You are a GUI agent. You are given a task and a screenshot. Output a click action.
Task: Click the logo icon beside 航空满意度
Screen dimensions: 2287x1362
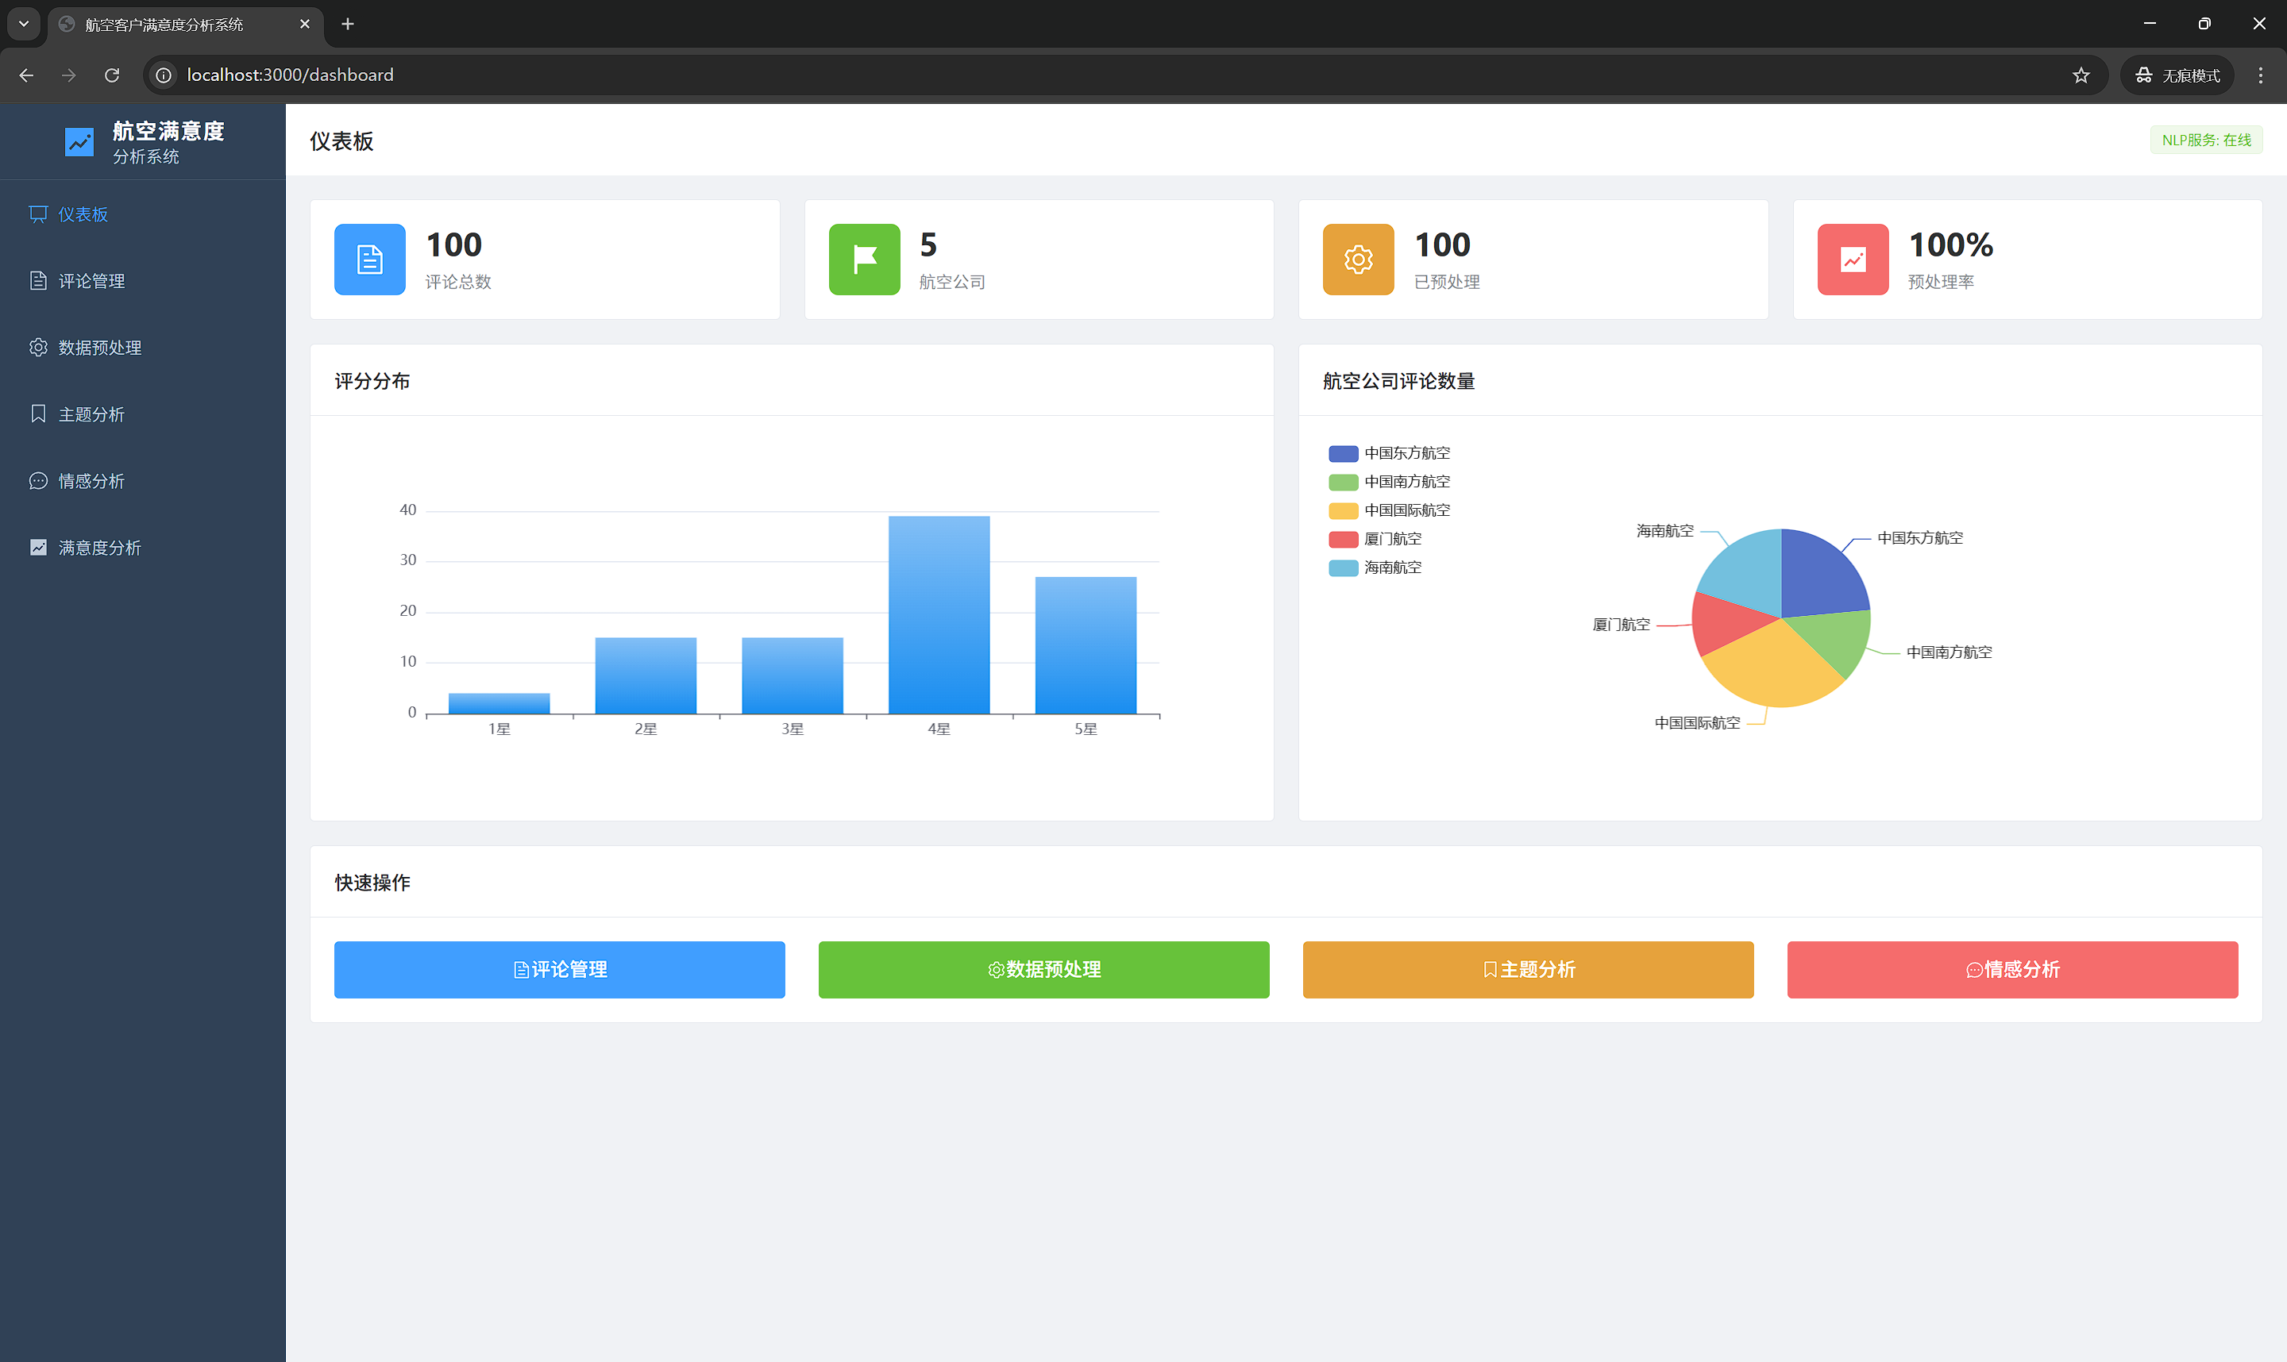79,142
